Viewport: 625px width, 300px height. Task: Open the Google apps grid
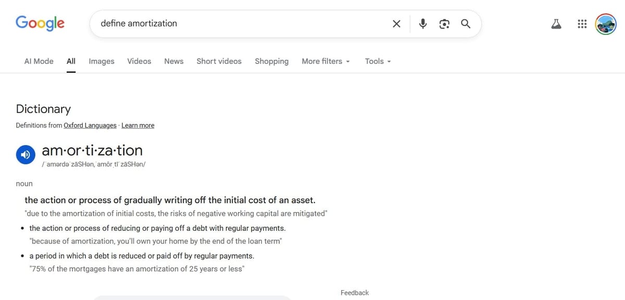pyautogui.click(x=582, y=23)
